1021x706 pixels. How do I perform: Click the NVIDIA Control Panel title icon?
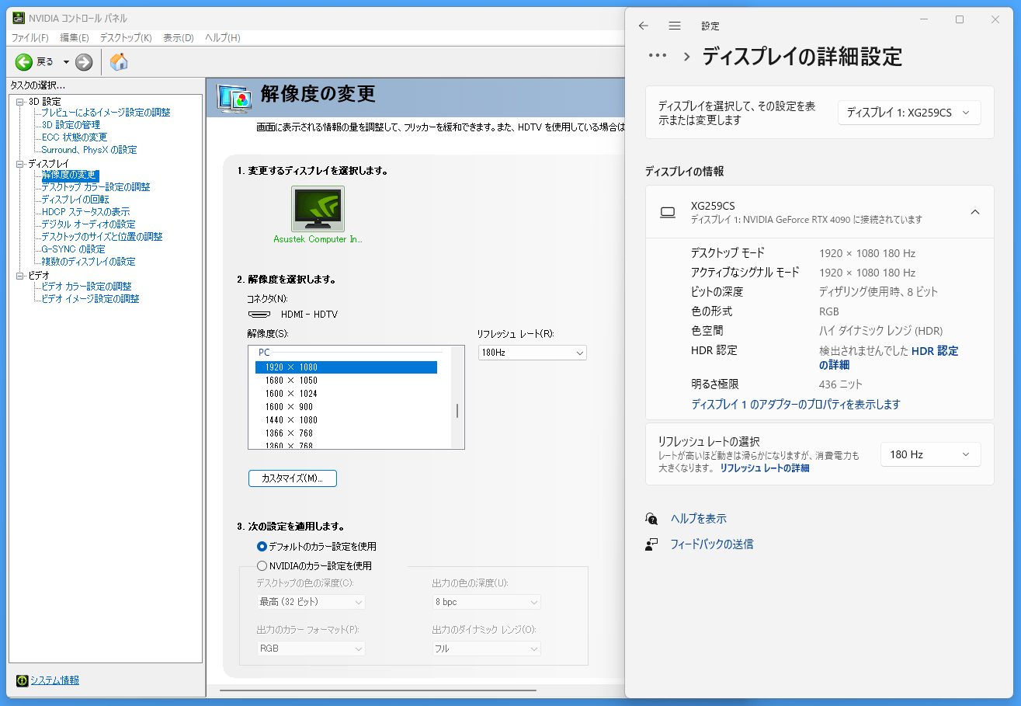[x=19, y=18]
